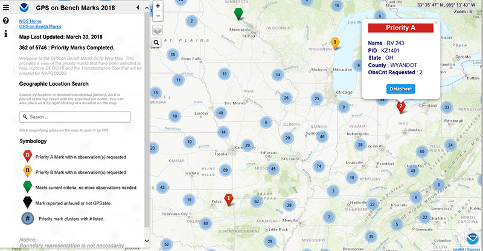
Task: Click the red marker near Tulsa
Action: pyautogui.click(x=229, y=199)
